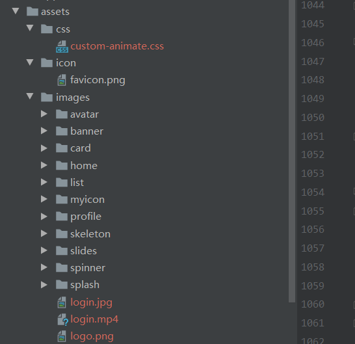Open the custom-animate.css file name
355x344 pixels.
tap(117, 46)
